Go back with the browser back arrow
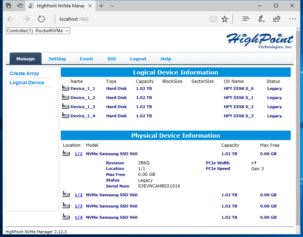Image resolution: width=303 pixels, height=237 pixels. (11, 19)
